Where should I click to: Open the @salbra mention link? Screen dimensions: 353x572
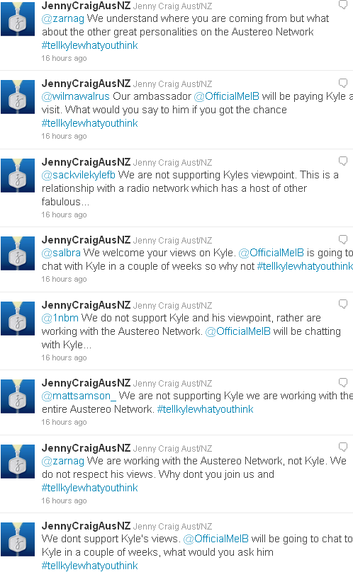[61, 253]
